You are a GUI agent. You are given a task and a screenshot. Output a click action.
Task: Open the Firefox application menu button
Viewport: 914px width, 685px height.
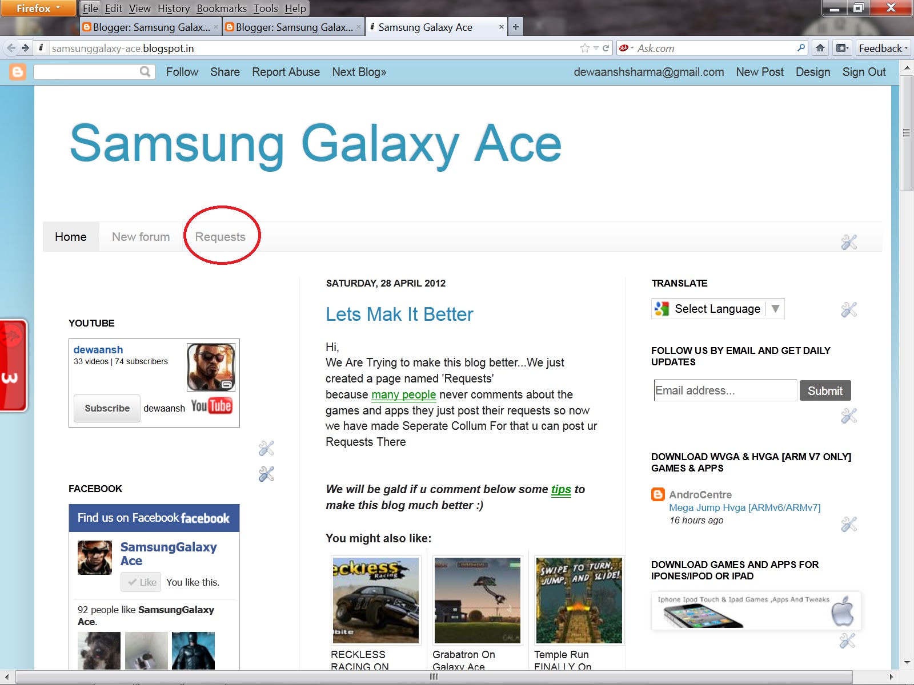[x=38, y=8]
